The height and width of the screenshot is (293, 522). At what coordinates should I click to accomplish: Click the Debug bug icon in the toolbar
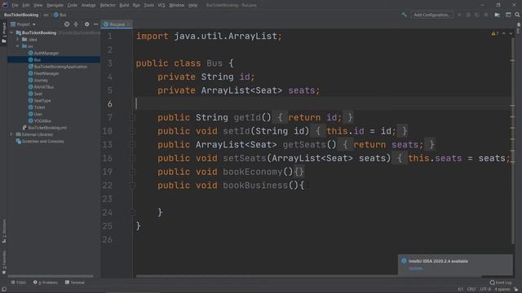point(468,15)
